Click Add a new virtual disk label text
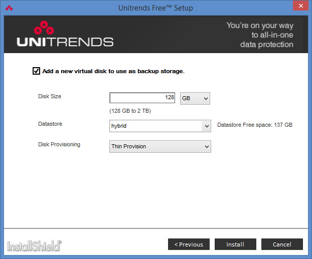This screenshot has height=259, width=312. 113,71
